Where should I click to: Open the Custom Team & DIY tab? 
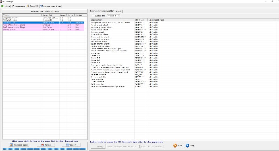[51, 6]
